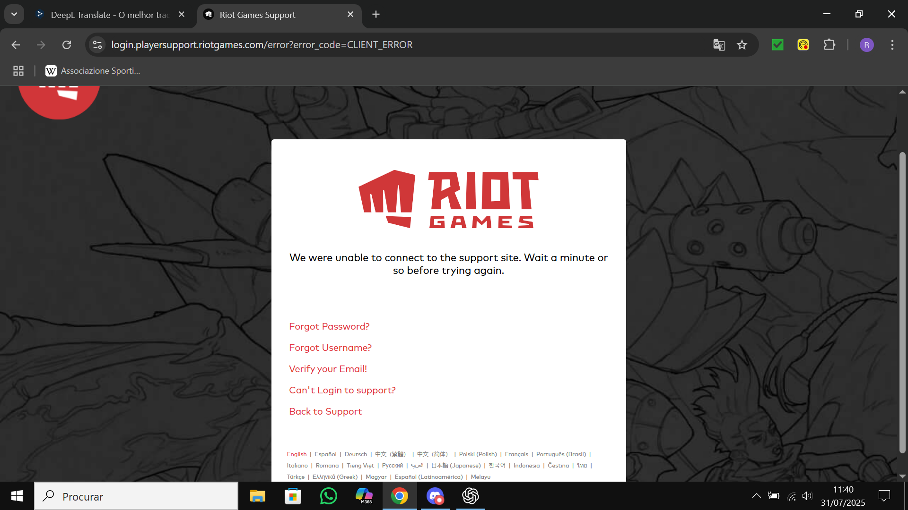Switch language to Português (Brasil)
Screen dimensions: 908x510
pos(561,454)
